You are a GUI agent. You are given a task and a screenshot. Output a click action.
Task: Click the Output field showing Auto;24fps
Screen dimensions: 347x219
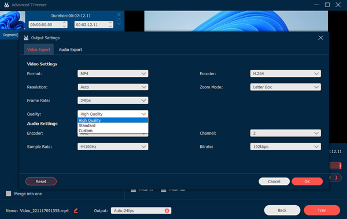coord(141,210)
